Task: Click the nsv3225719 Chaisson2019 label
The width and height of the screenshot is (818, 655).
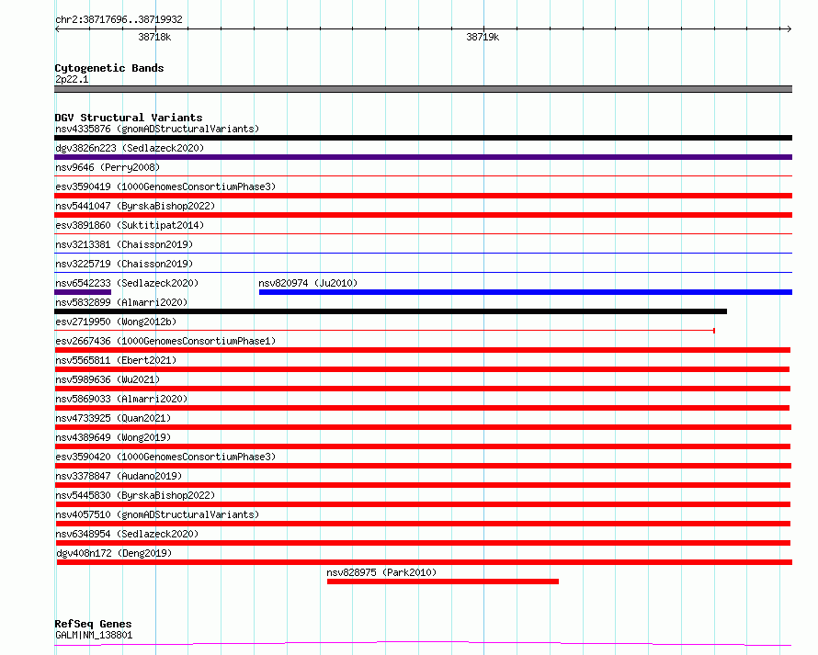Action: click(124, 264)
